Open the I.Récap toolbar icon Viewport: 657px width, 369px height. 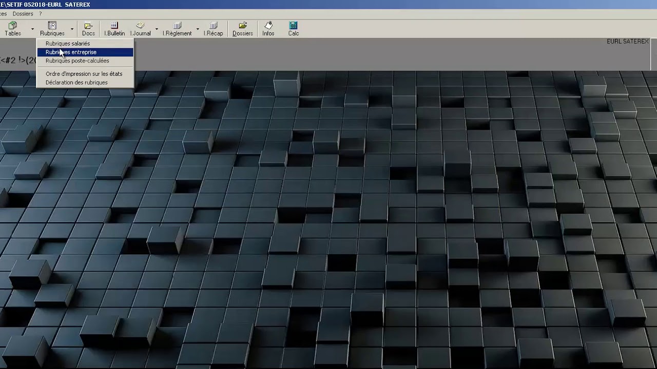point(214,29)
